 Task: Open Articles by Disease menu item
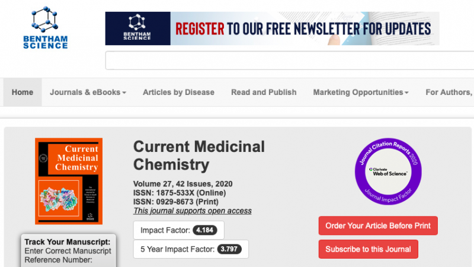tap(178, 93)
